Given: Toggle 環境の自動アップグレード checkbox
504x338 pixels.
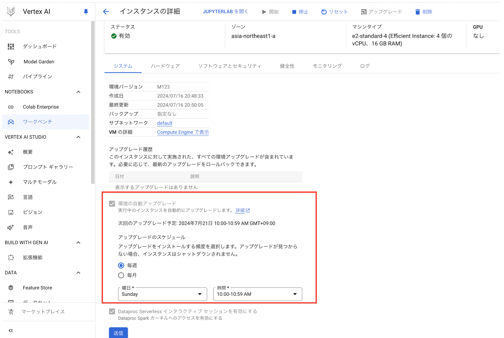Looking at the screenshot, I should tap(112, 204).
